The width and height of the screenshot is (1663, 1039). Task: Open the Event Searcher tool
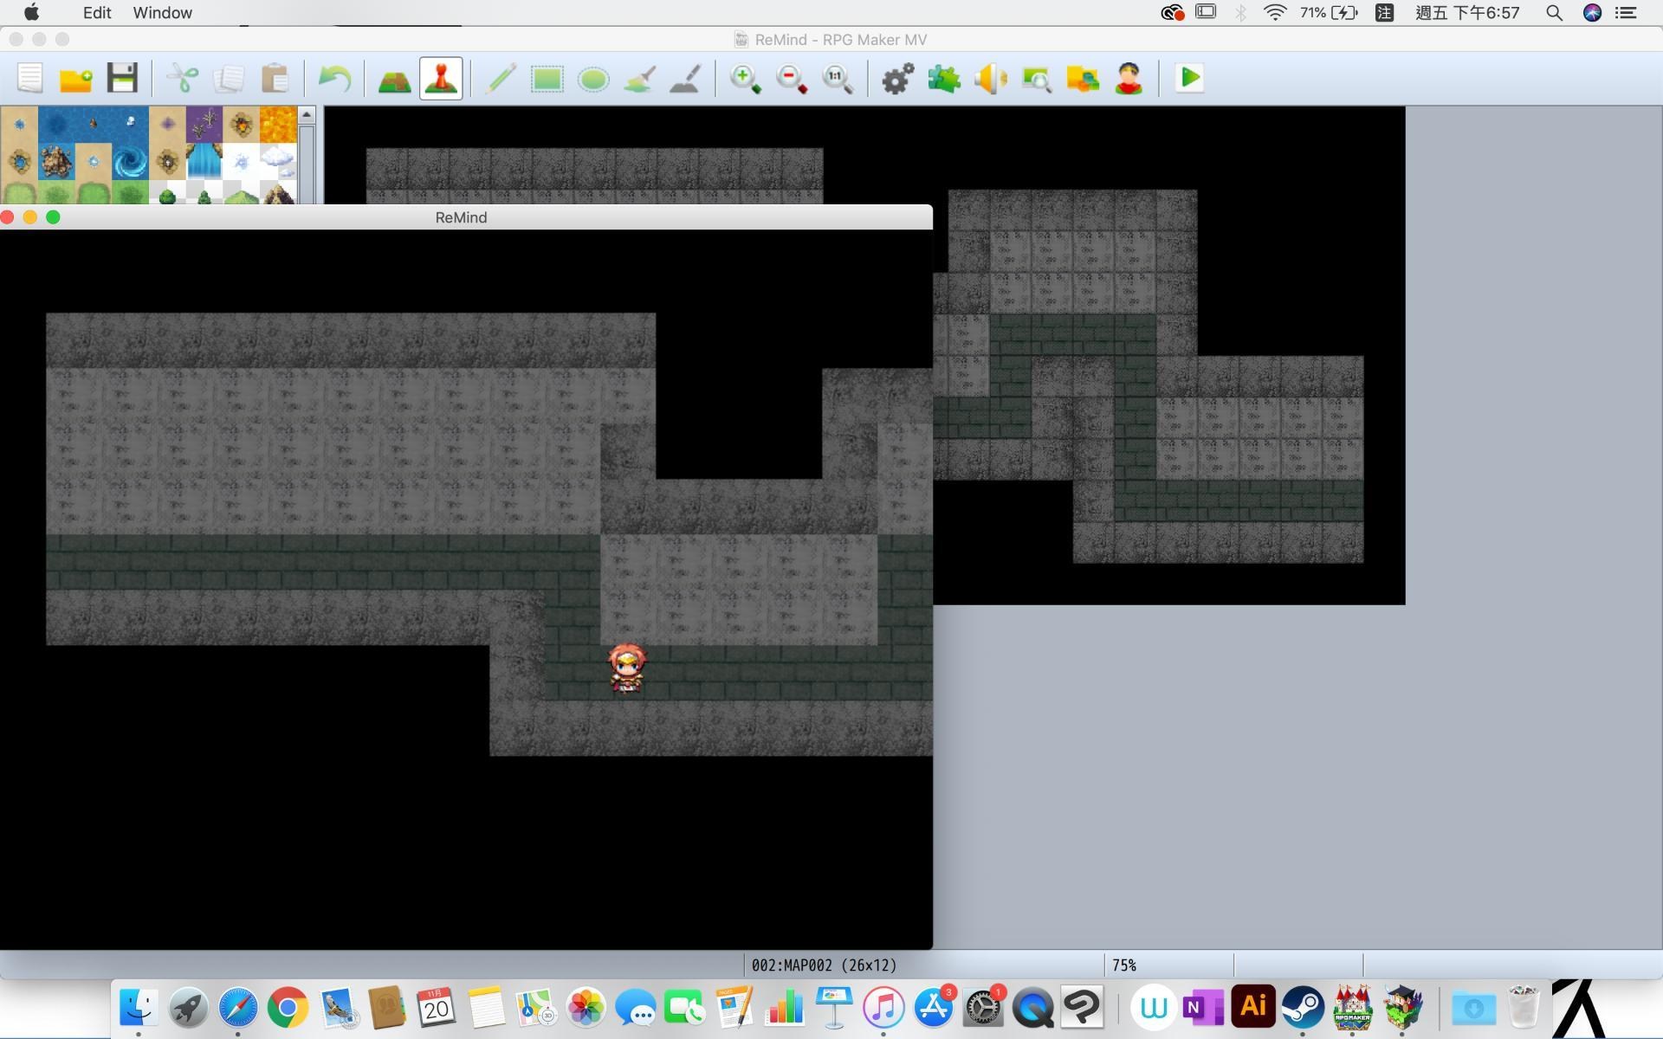(x=1036, y=79)
